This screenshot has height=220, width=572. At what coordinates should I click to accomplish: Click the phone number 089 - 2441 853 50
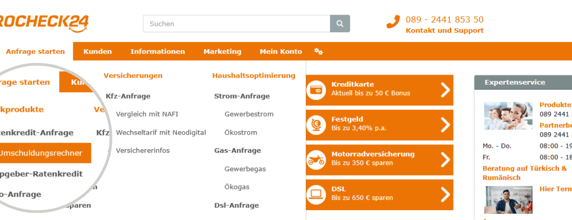coord(445,20)
